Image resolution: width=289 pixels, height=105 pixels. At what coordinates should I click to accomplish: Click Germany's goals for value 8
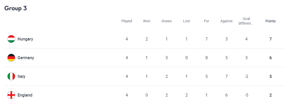pyautogui.click(x=206, y=58)
